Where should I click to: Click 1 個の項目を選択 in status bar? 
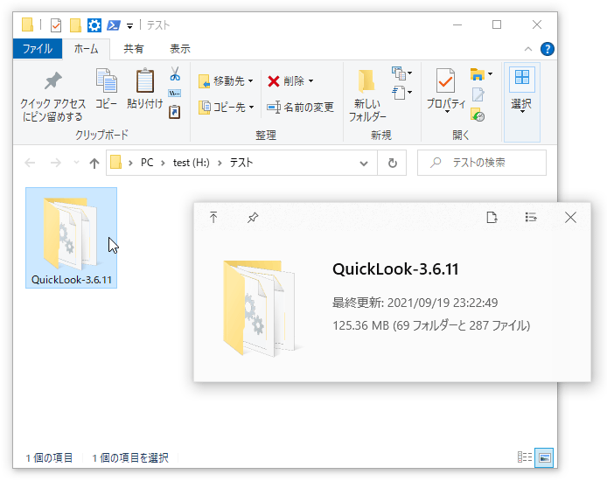click(x=130, y=457)
